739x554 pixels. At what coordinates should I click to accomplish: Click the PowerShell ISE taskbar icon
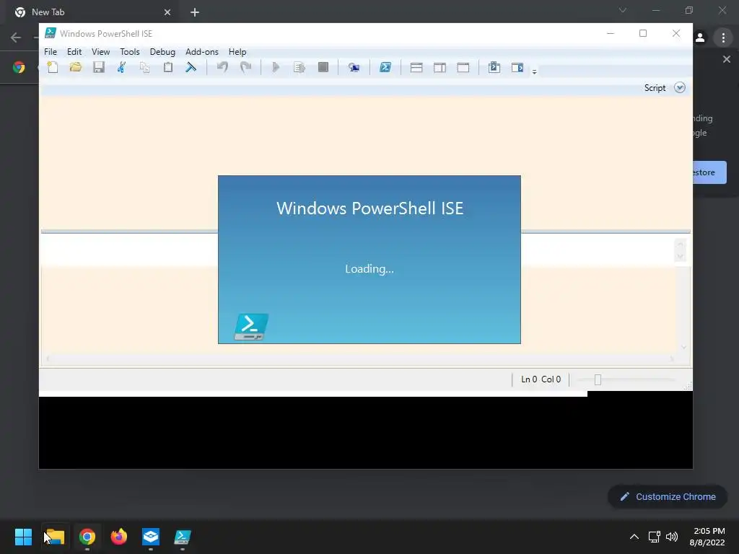183,537
